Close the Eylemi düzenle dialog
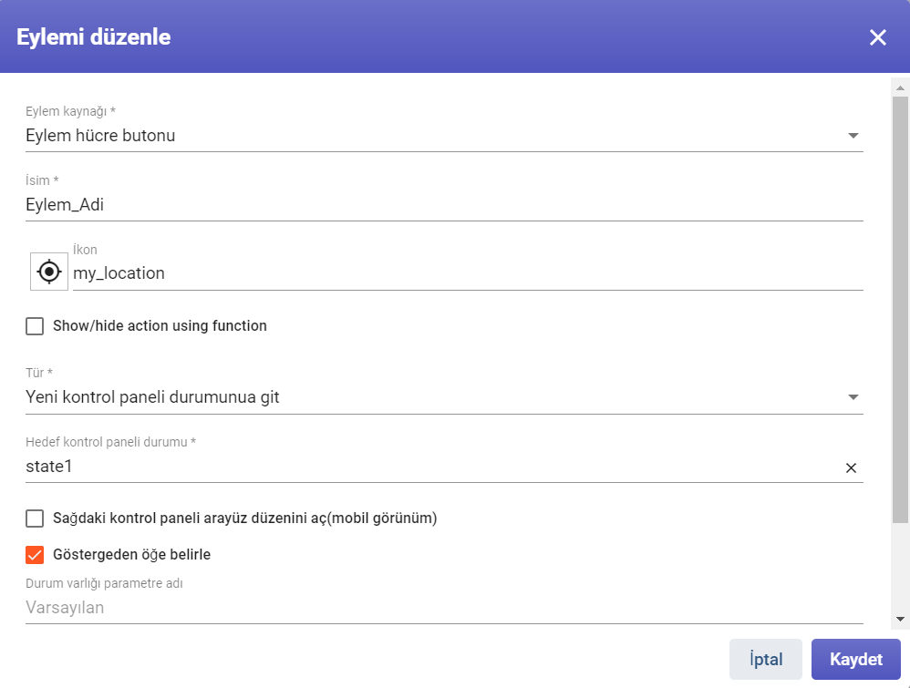This screenshot has width=910, height=688. click(877, 37)
